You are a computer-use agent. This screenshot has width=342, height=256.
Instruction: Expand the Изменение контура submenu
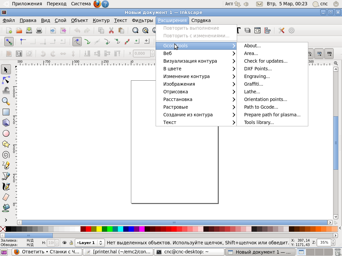pos(196,76)
